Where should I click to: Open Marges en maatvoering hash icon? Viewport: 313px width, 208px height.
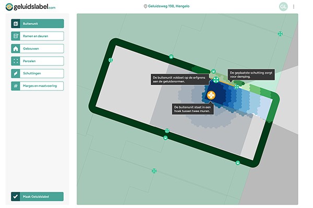click(16, 86)
